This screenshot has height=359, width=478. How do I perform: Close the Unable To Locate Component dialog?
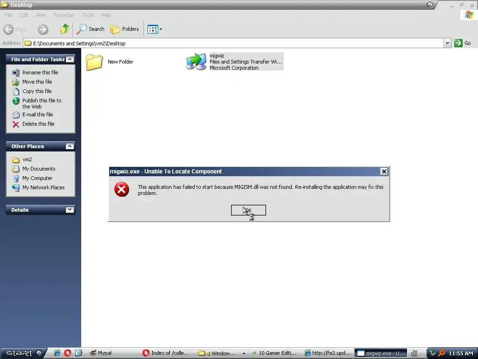[x=384, y=172]
